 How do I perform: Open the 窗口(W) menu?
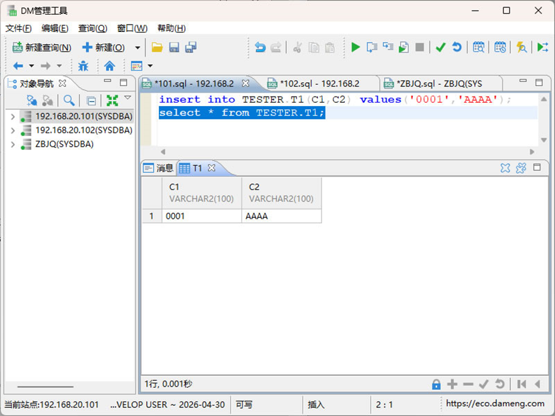click(132, 28)
